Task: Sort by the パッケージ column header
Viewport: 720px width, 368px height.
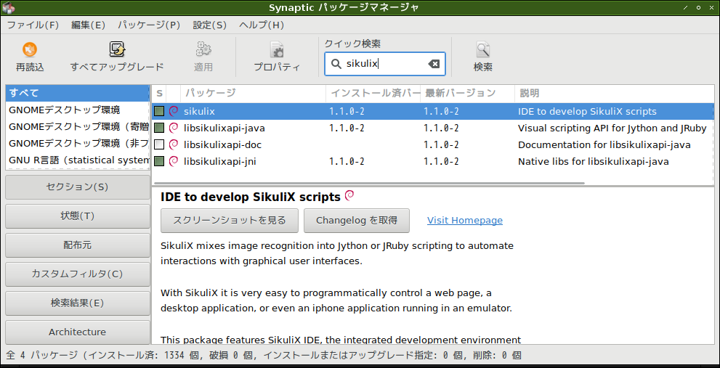Action: tap(253, 94)
